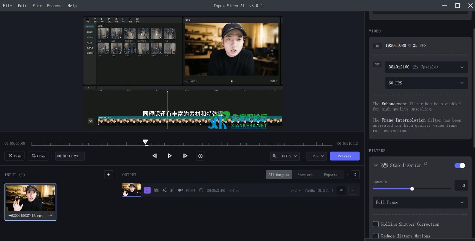Open the 60 FPS frame rate dropdown
475x241 pixels.
[426, 83]
